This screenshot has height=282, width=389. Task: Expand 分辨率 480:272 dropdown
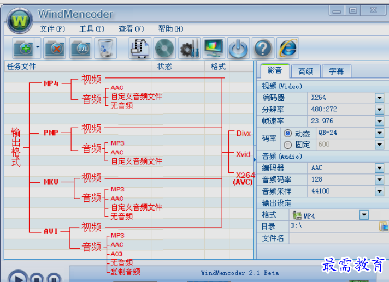tap(379, 110)
